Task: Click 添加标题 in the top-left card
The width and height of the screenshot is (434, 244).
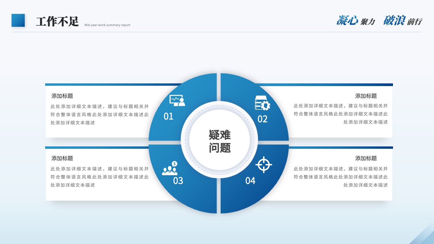Action: click(x=62, y=96)
